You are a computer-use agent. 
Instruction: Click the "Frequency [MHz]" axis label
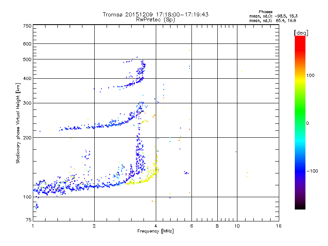point(155,231)
